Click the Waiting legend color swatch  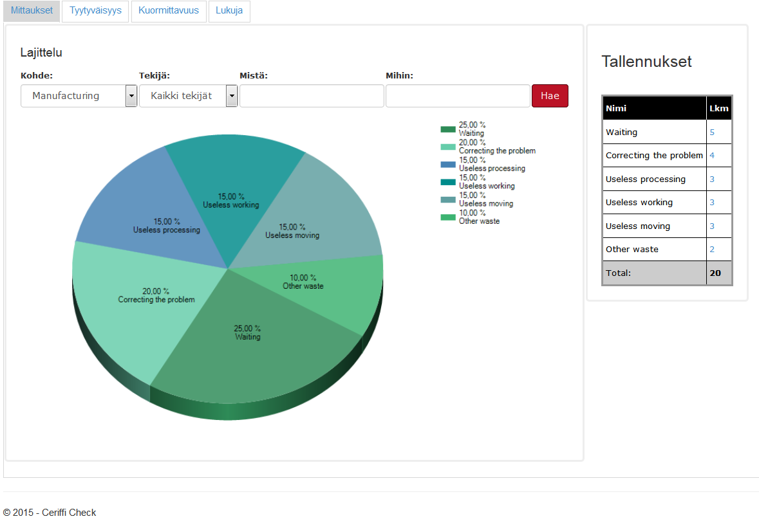[x=448, y=129]
